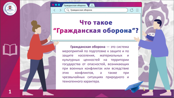This screenshot has width=174, height=98.
Task: Click the refresh icon in mock browser
Action: [132, 10]
